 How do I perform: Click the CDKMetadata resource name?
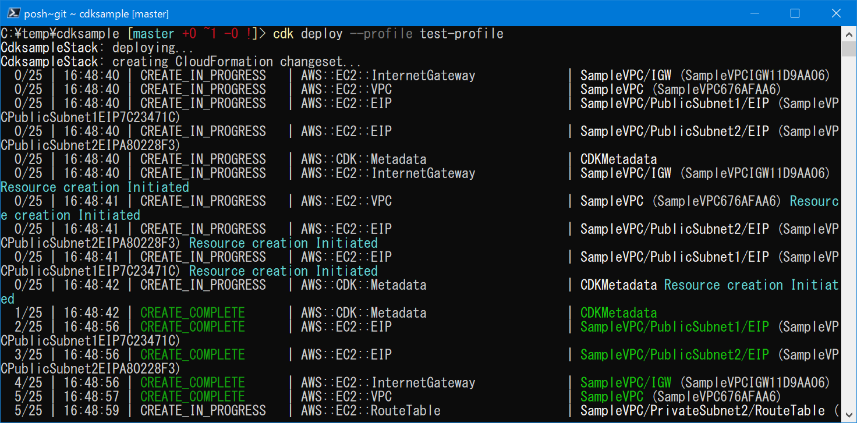(618, 159)
